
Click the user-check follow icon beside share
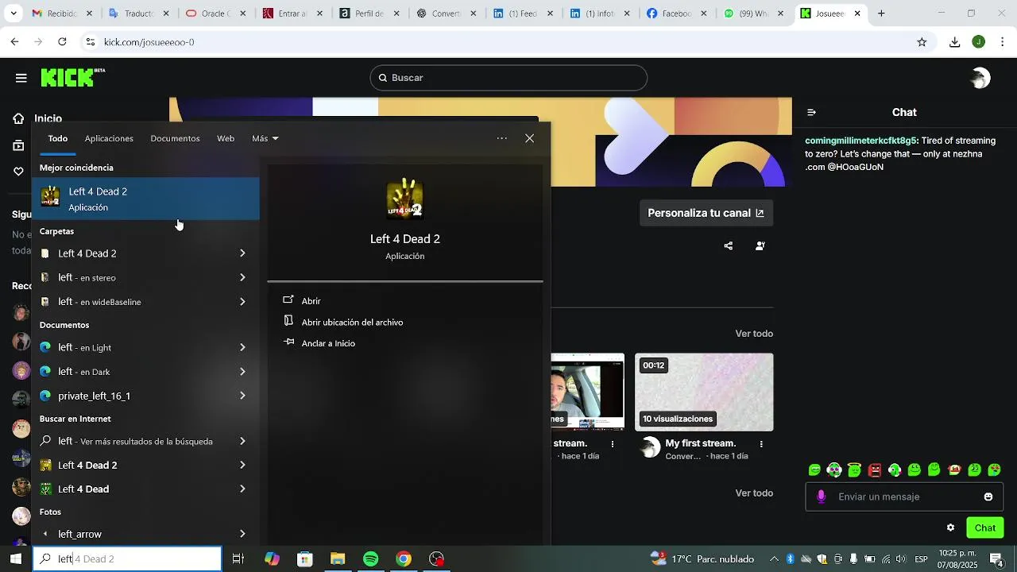pos(760,245)
